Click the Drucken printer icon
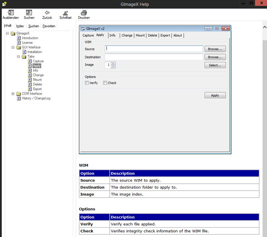 coord(84,13)
